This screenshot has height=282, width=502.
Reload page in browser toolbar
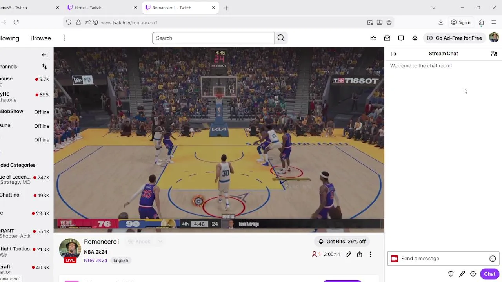(x=16, y=22)
